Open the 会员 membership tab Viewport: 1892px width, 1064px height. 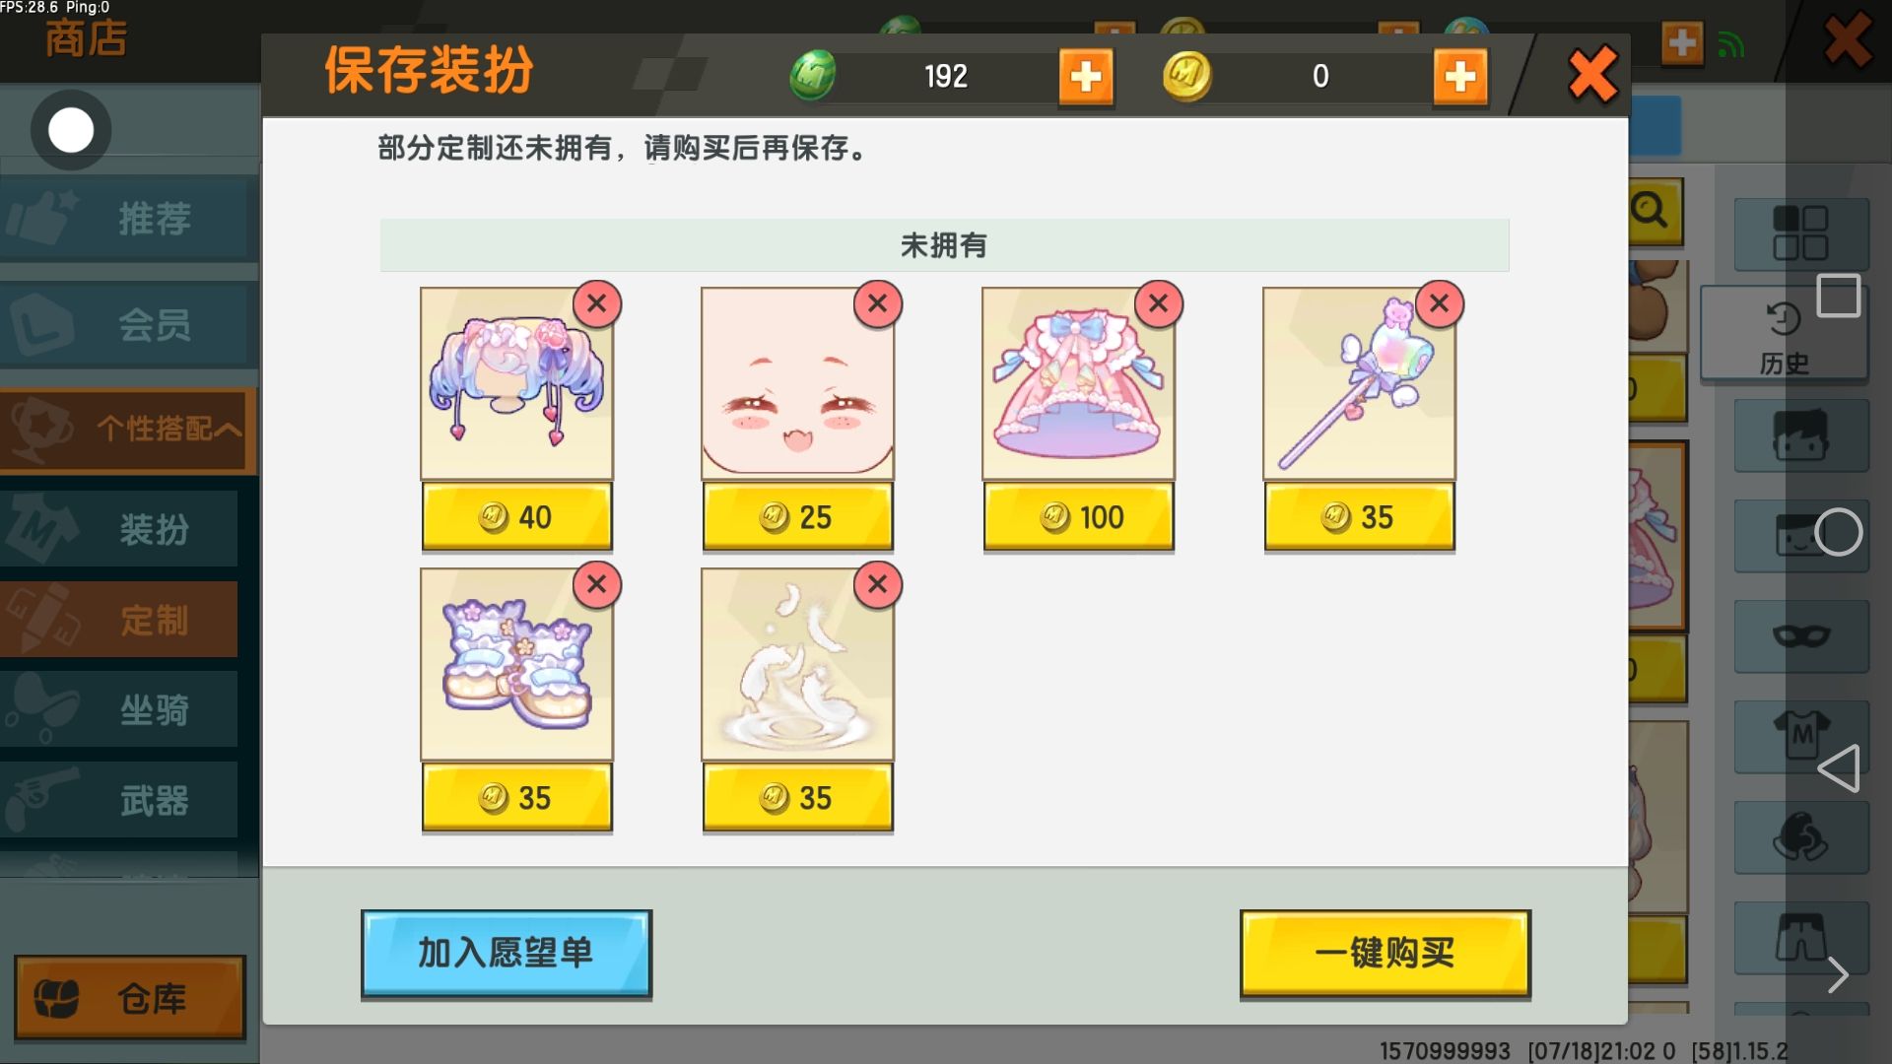click(126, 325)
